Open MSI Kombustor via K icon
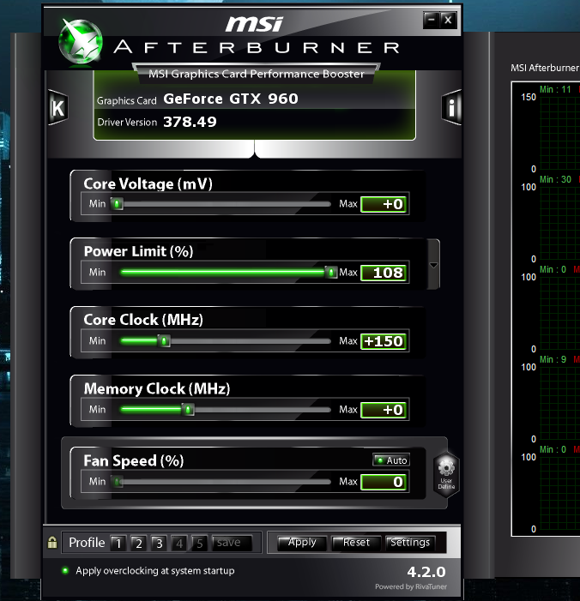The image size is (580, 601). [x=58, y=108]
